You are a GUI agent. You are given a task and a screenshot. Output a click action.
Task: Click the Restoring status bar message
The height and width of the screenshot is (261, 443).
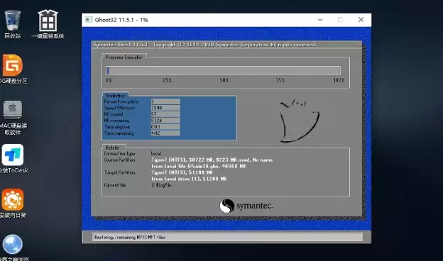coord(130,238)
